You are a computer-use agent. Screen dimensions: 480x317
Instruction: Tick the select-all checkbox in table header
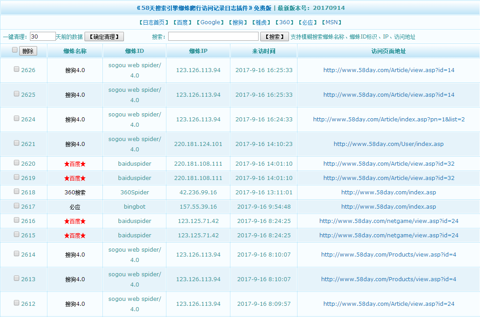[15, 50]
